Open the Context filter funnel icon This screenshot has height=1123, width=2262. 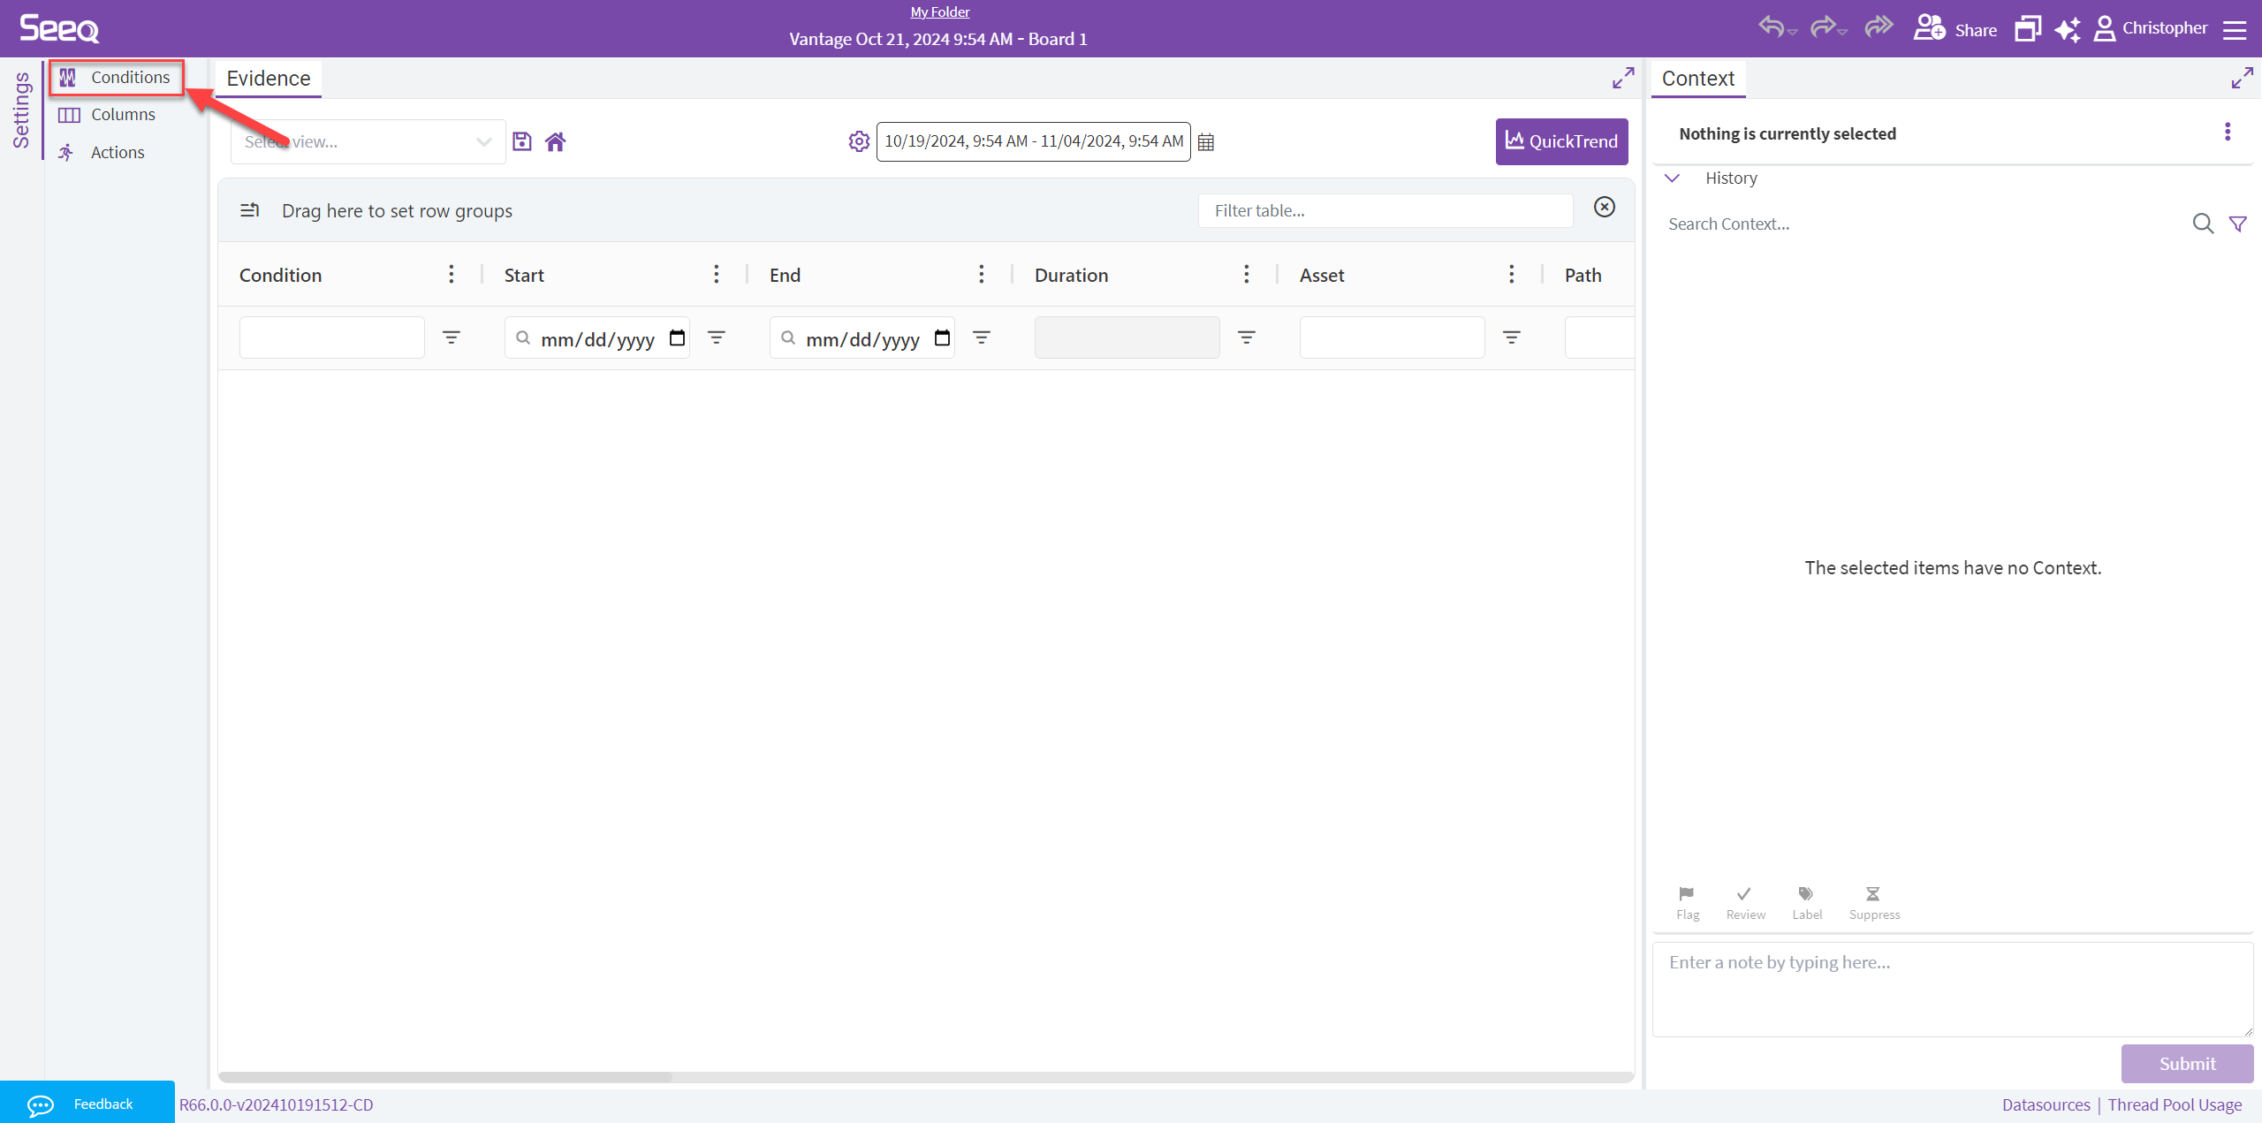coord(2238,224)
